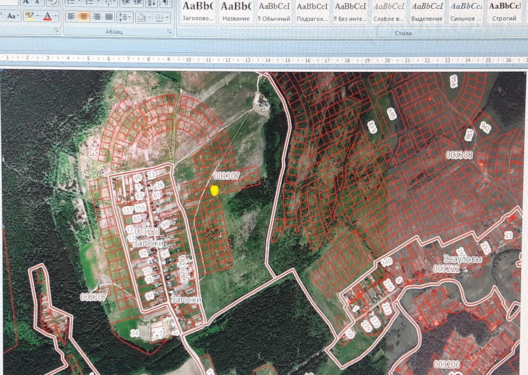Viewport: 528px width, 375px height.
Task: Open the Абзац paragraph dialog launcher
Action: pyautogui.click(x=169, y=32)
